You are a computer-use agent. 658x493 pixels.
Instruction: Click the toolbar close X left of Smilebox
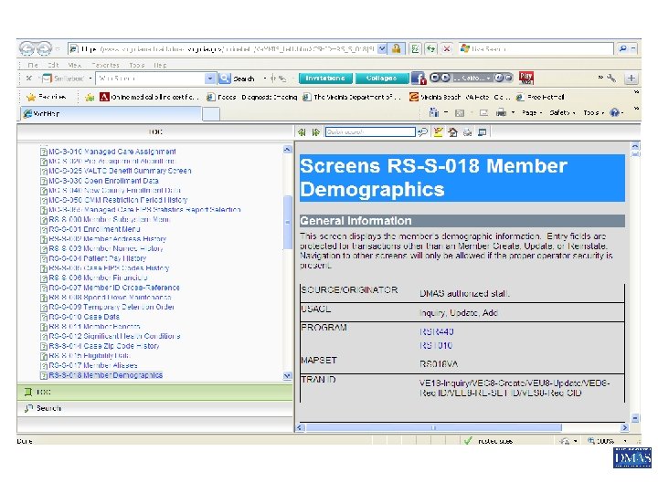(29, 78)
